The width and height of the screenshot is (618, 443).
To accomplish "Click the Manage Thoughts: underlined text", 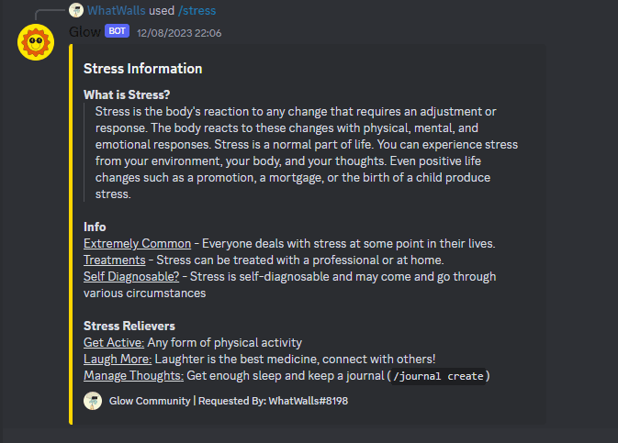I will (x=134, y=376).
